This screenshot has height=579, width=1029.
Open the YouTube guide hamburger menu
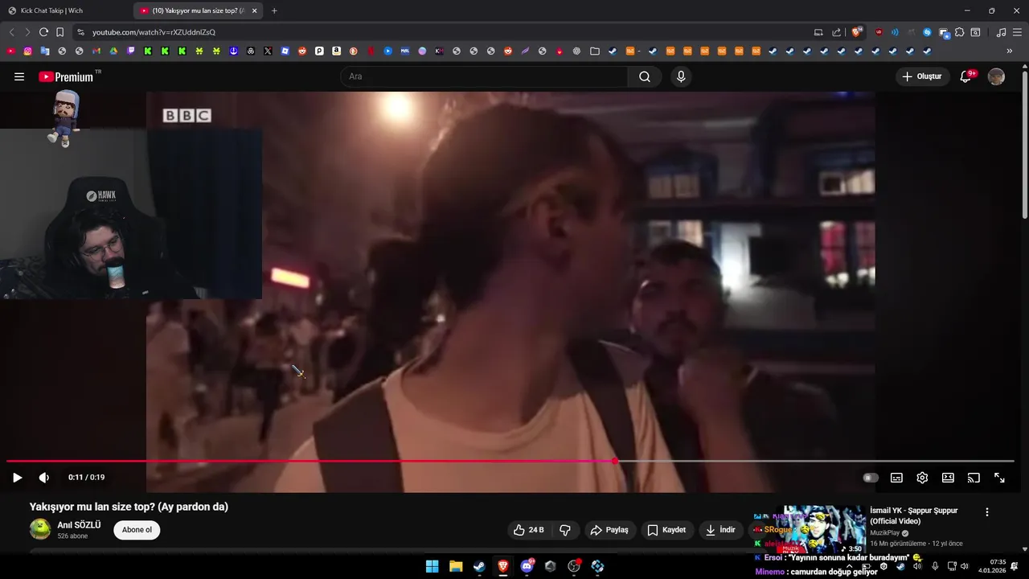(19, 76)
